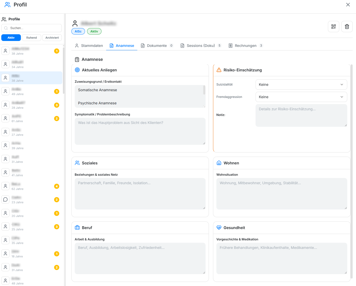Click the QR code icon button
Viewport: 356px width, 286px height.
[334, 27]
